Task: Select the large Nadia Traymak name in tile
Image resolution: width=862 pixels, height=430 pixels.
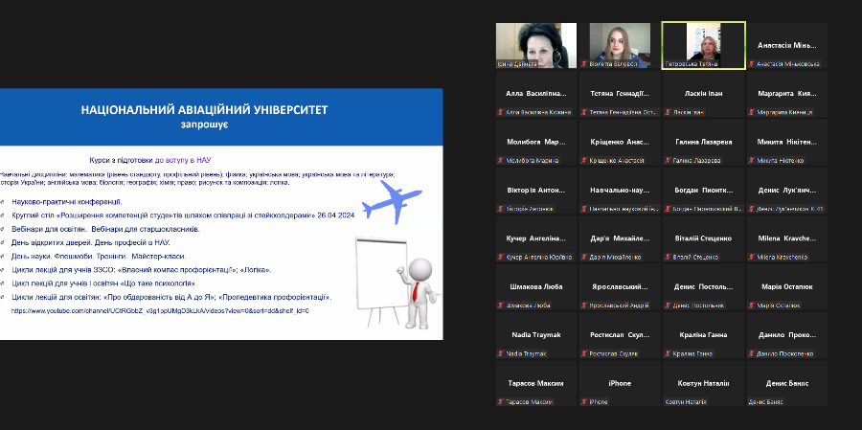Action: [x=536, y=335]
